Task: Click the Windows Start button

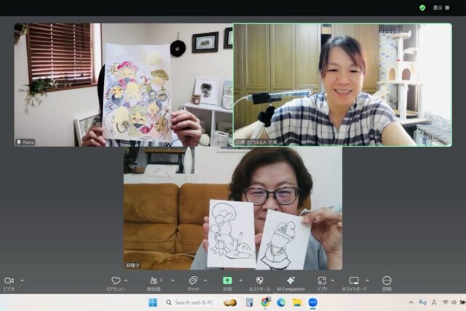Action: (153, 302)
